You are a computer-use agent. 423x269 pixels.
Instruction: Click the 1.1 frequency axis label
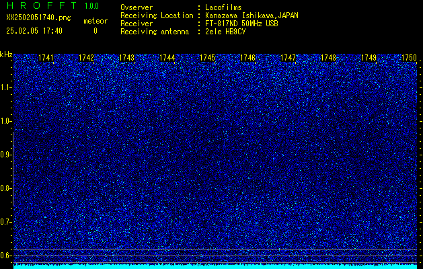click(x=5, y=87)
